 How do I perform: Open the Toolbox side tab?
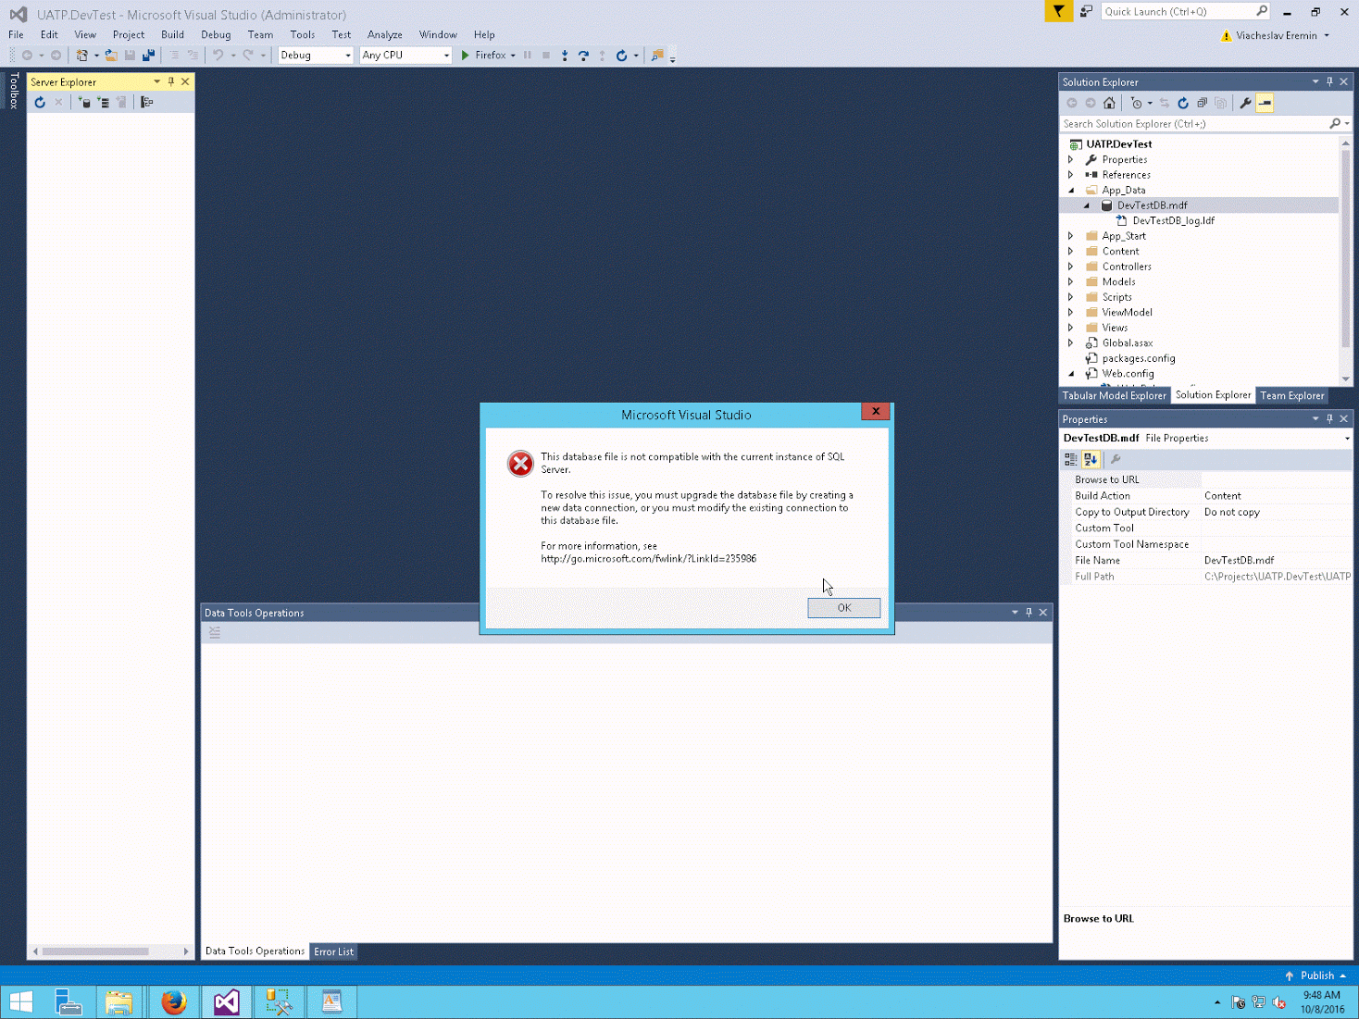pos(14,91)
